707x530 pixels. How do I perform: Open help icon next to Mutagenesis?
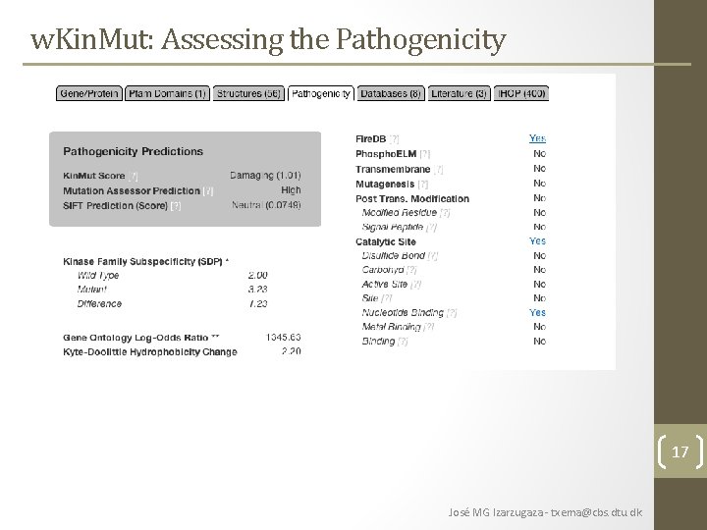point(423,185)
